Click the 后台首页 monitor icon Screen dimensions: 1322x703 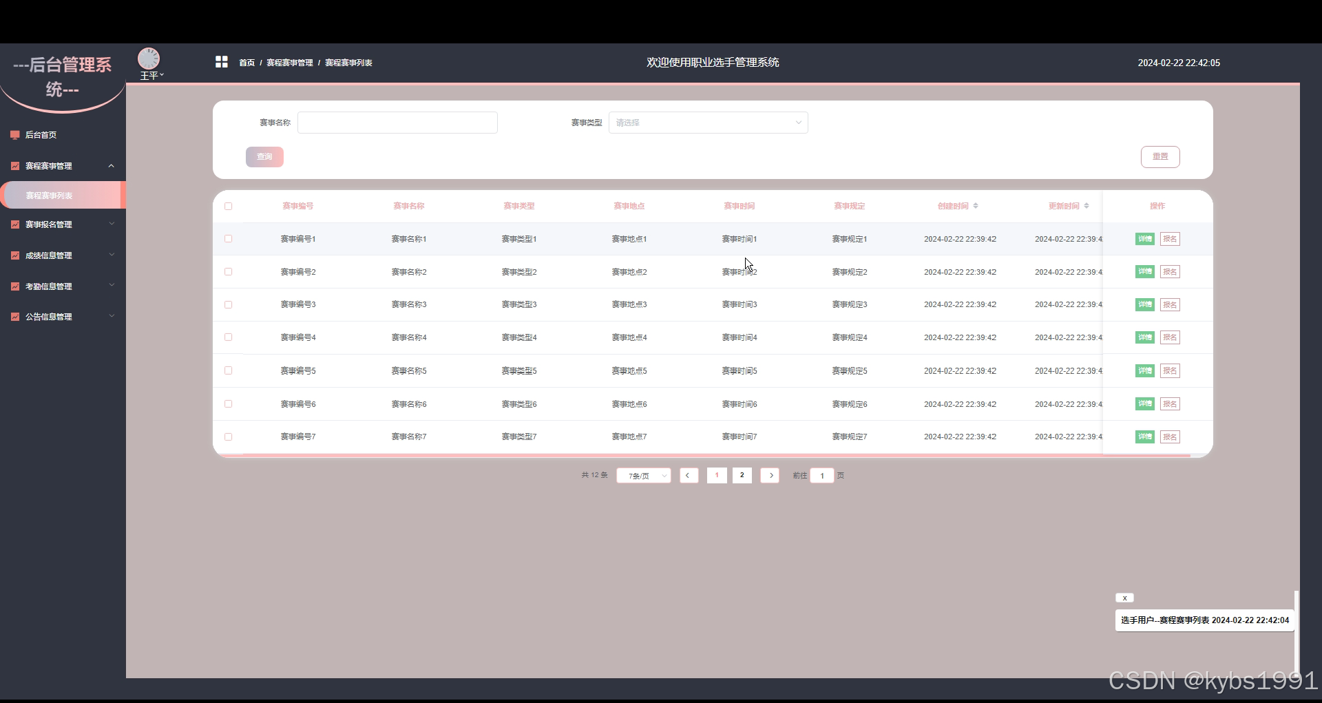point(15,135)
